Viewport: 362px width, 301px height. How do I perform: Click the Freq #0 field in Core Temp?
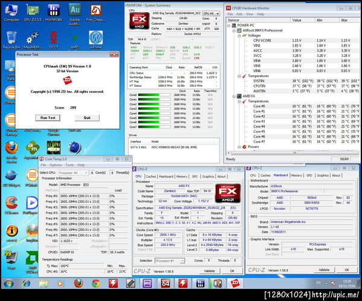click(x=84, y=196)
